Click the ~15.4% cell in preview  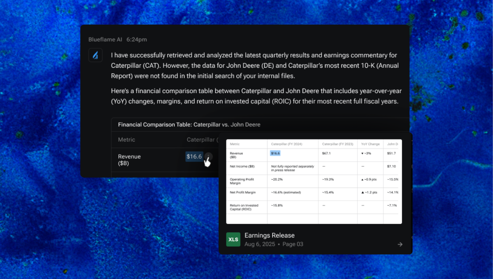[328, 192]
